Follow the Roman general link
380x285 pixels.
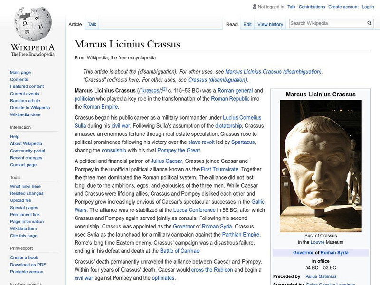coord(235,91)
